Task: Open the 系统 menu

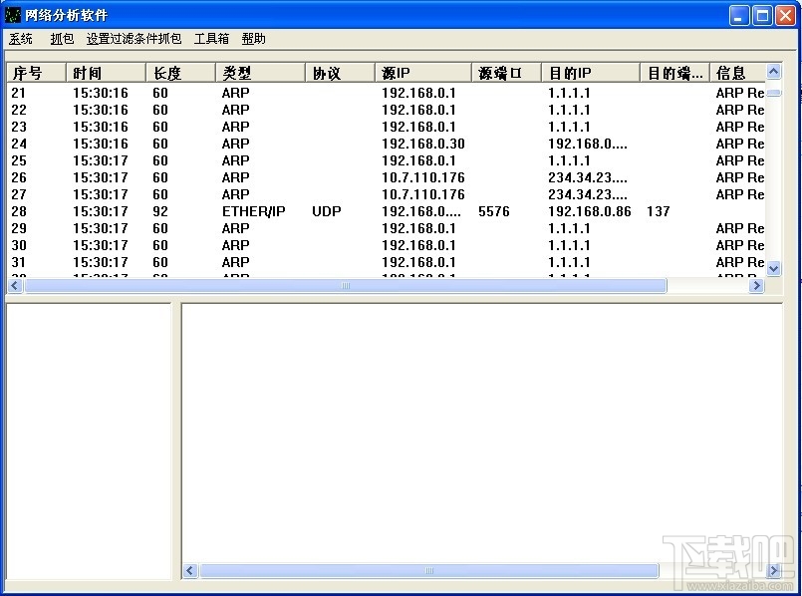Action: (21, 39)
